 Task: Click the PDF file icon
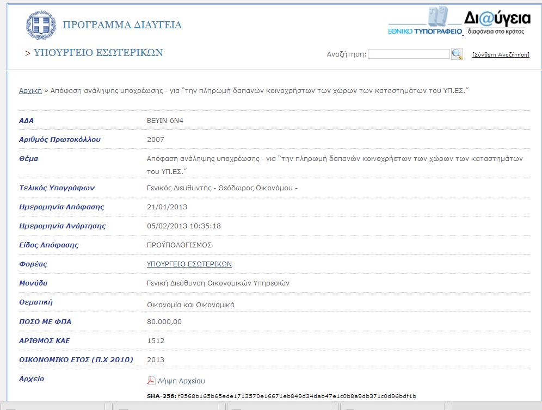point(151,381)
